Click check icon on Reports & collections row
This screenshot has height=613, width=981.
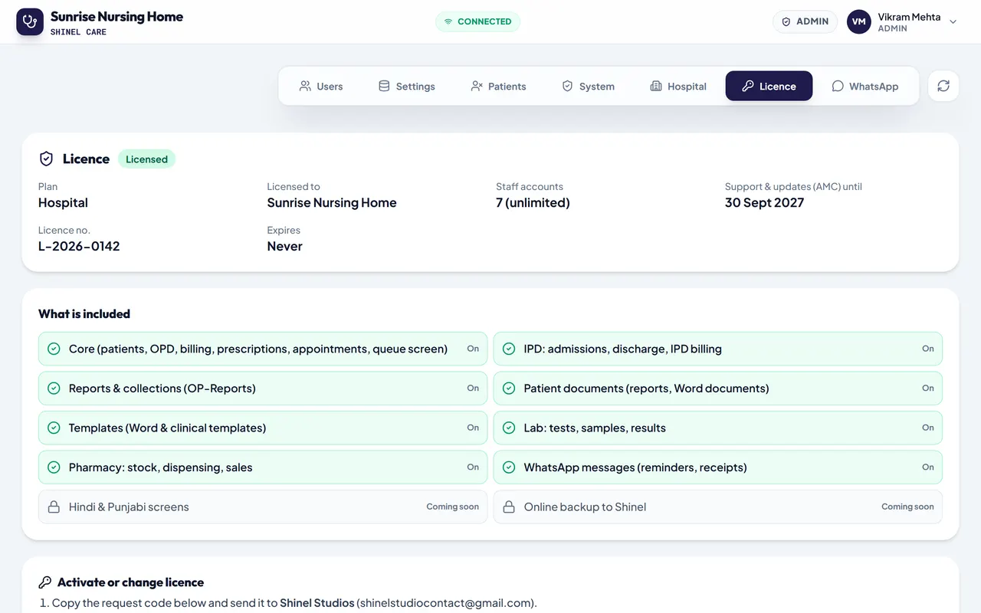click(x=54, y=388)
